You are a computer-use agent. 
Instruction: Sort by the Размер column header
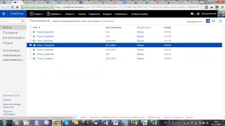tap(167, 27)
